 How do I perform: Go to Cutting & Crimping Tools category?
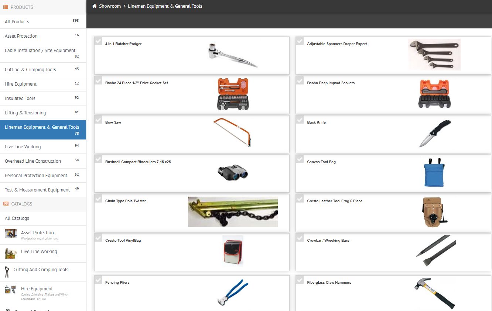click(30, 70)
